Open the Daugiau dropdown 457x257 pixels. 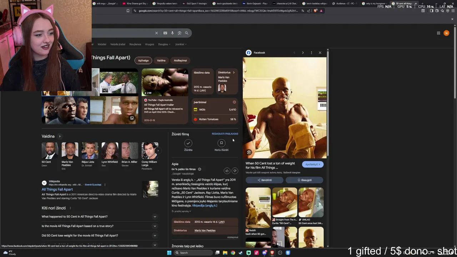click(164, 44)
